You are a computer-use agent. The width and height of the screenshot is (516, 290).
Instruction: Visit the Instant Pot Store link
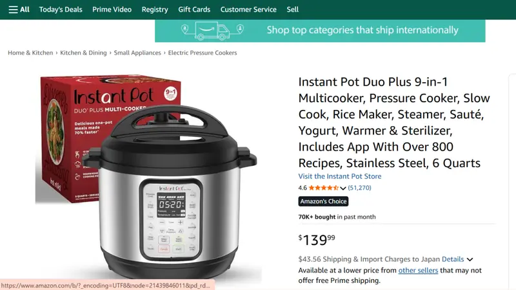340,176
